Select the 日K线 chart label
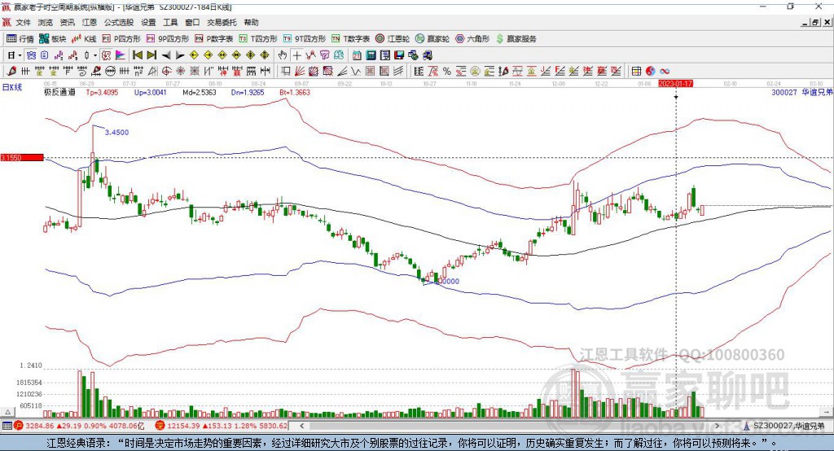 click(12, 87)
